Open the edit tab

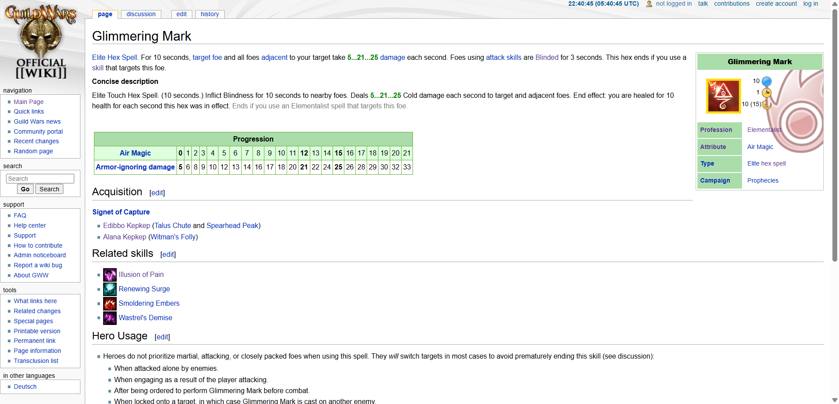click(181, 14)
